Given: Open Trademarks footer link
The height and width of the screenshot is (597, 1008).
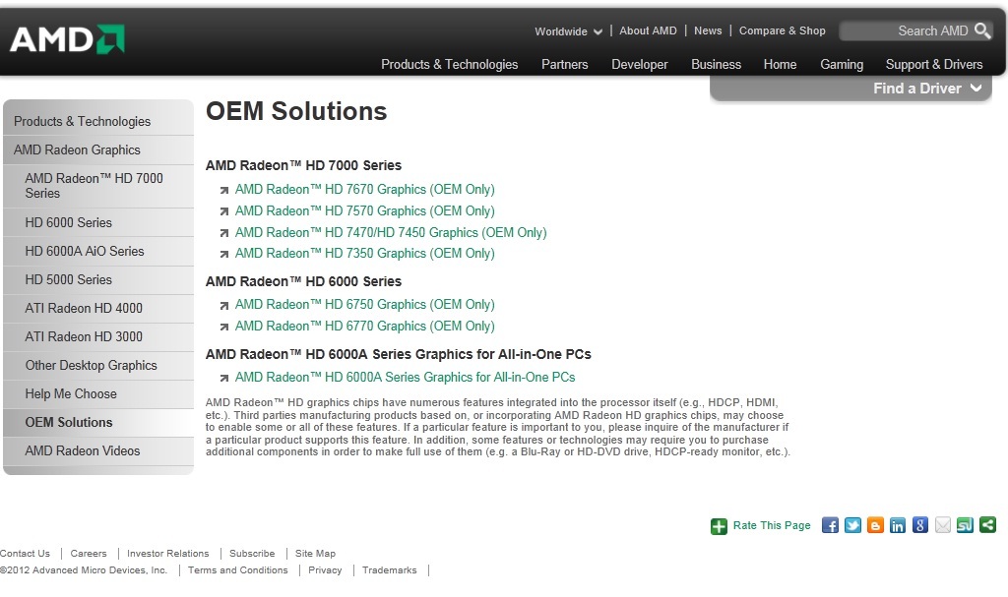Looking at the screenshot, I should point(390,570).
